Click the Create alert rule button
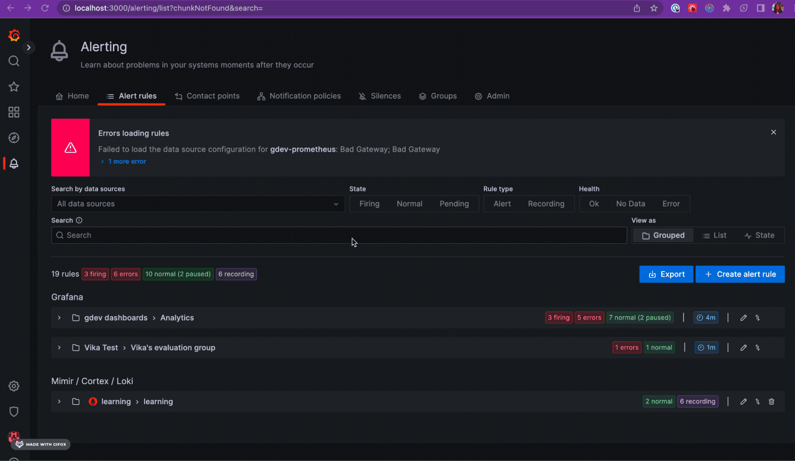The image size is (795, 461). 740,274
